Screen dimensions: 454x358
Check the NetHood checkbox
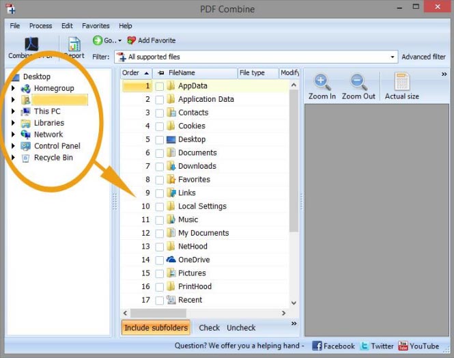tap(160, 247)
